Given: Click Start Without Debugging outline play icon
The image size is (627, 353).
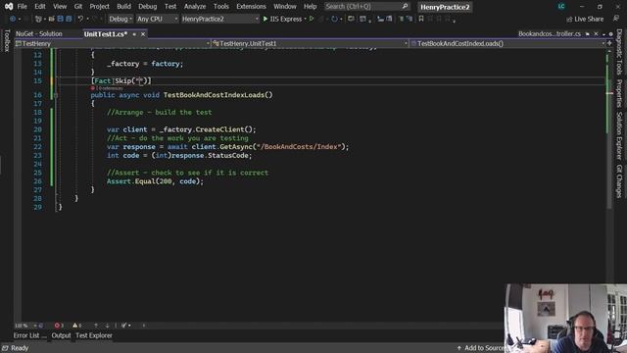Looking at the screenshot, I should coord(312,19).
